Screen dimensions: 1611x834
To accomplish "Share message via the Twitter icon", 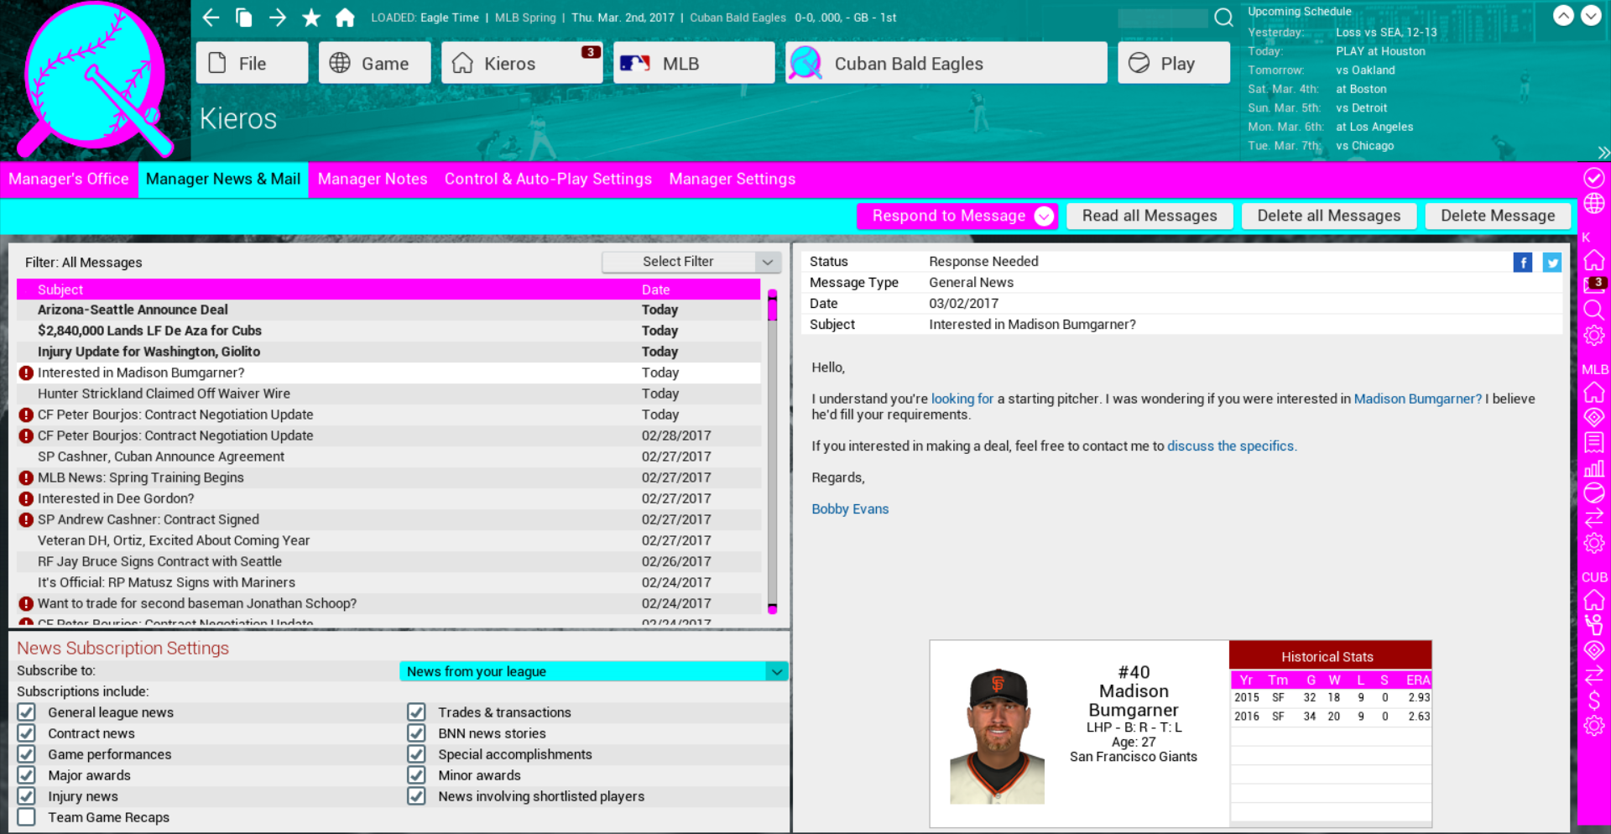I will click(x=1552, y=263).
